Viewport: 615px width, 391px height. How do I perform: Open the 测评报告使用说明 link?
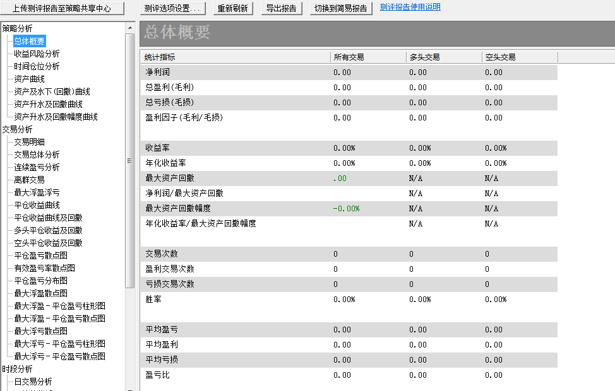tap(410, 8)
